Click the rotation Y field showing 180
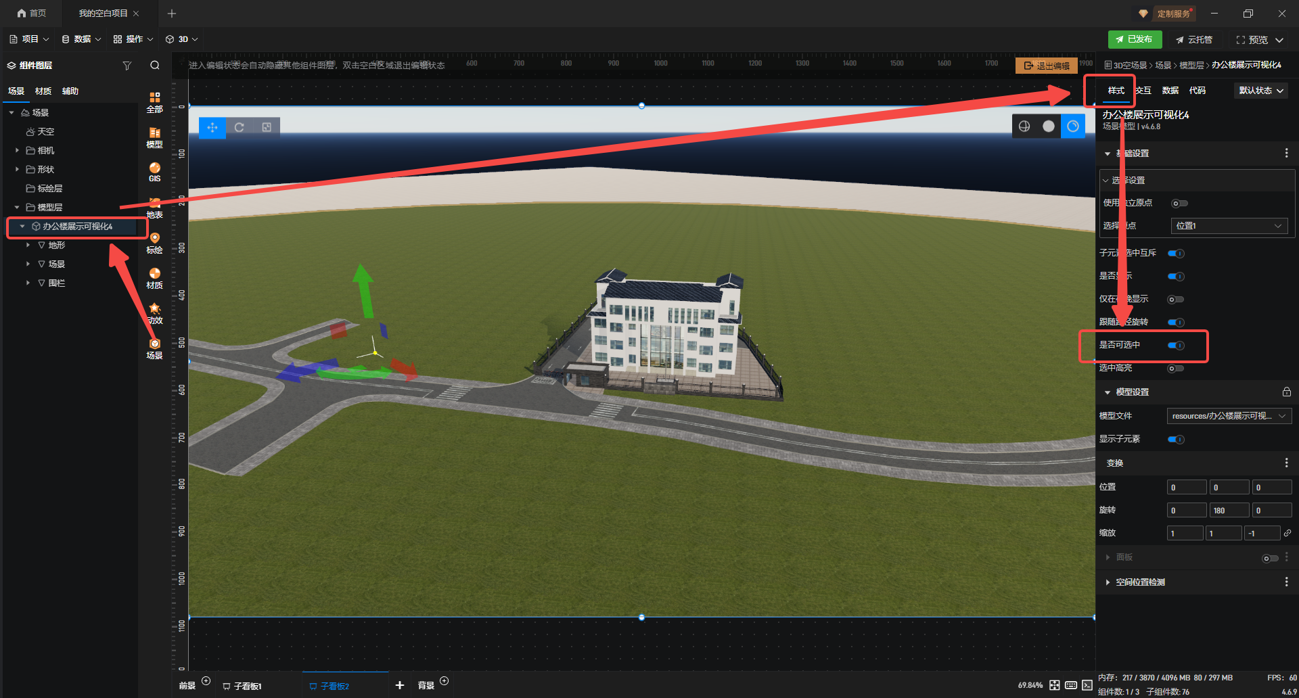Image resolution: width=1299 pixels, height=698 pixels. click(x=1229, y=511)
